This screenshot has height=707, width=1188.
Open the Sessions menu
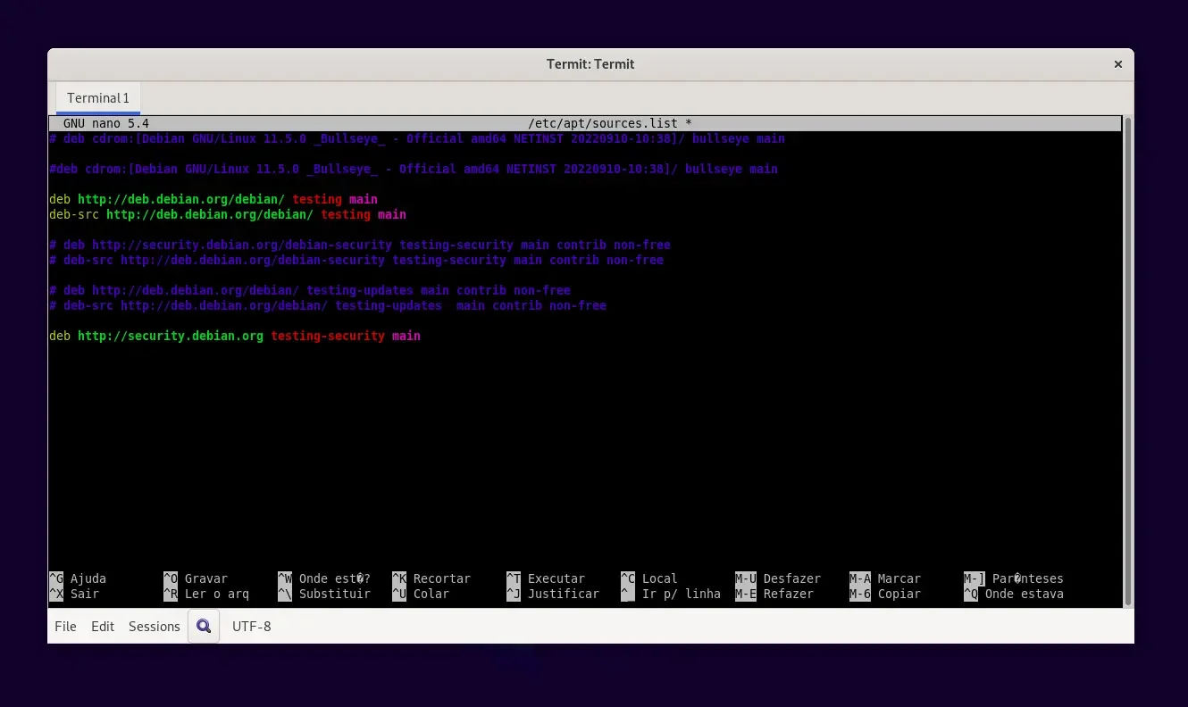tap(155, 627)
